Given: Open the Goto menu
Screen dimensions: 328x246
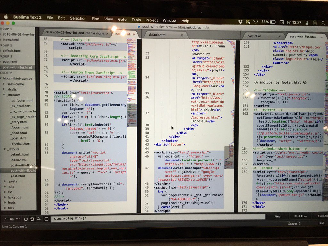Looking at the screenshot, I should (122, 20).
